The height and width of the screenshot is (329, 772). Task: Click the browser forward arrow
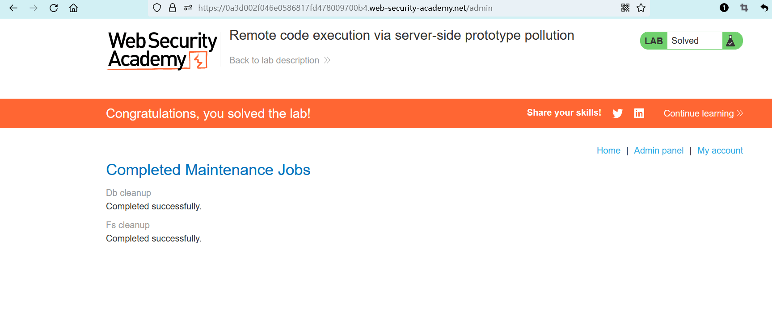click(34, 8)
